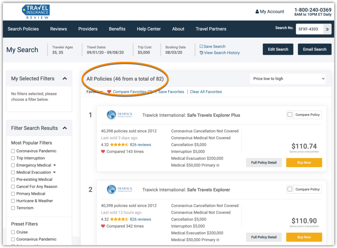
Task: Click the All Policies (46 from a total of 82) heading
Action: tap(125, 79)
